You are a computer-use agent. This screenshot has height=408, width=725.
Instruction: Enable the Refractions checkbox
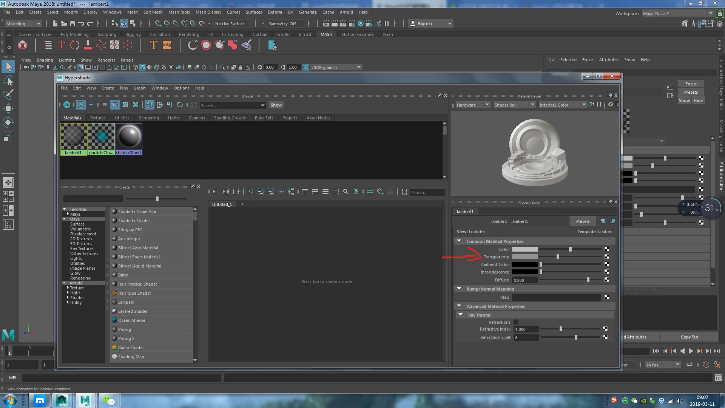[x=516, y=322]
